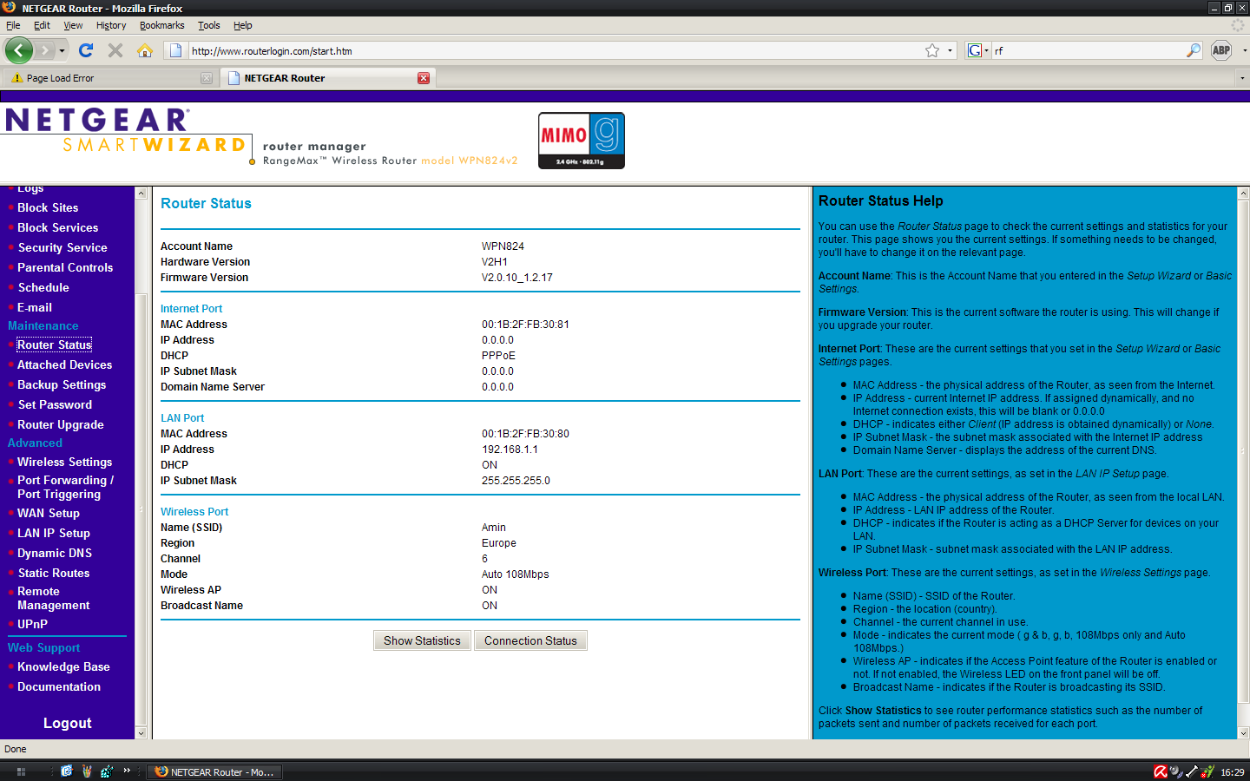Open the list all tabs dropdown

tap(1242, 78)
